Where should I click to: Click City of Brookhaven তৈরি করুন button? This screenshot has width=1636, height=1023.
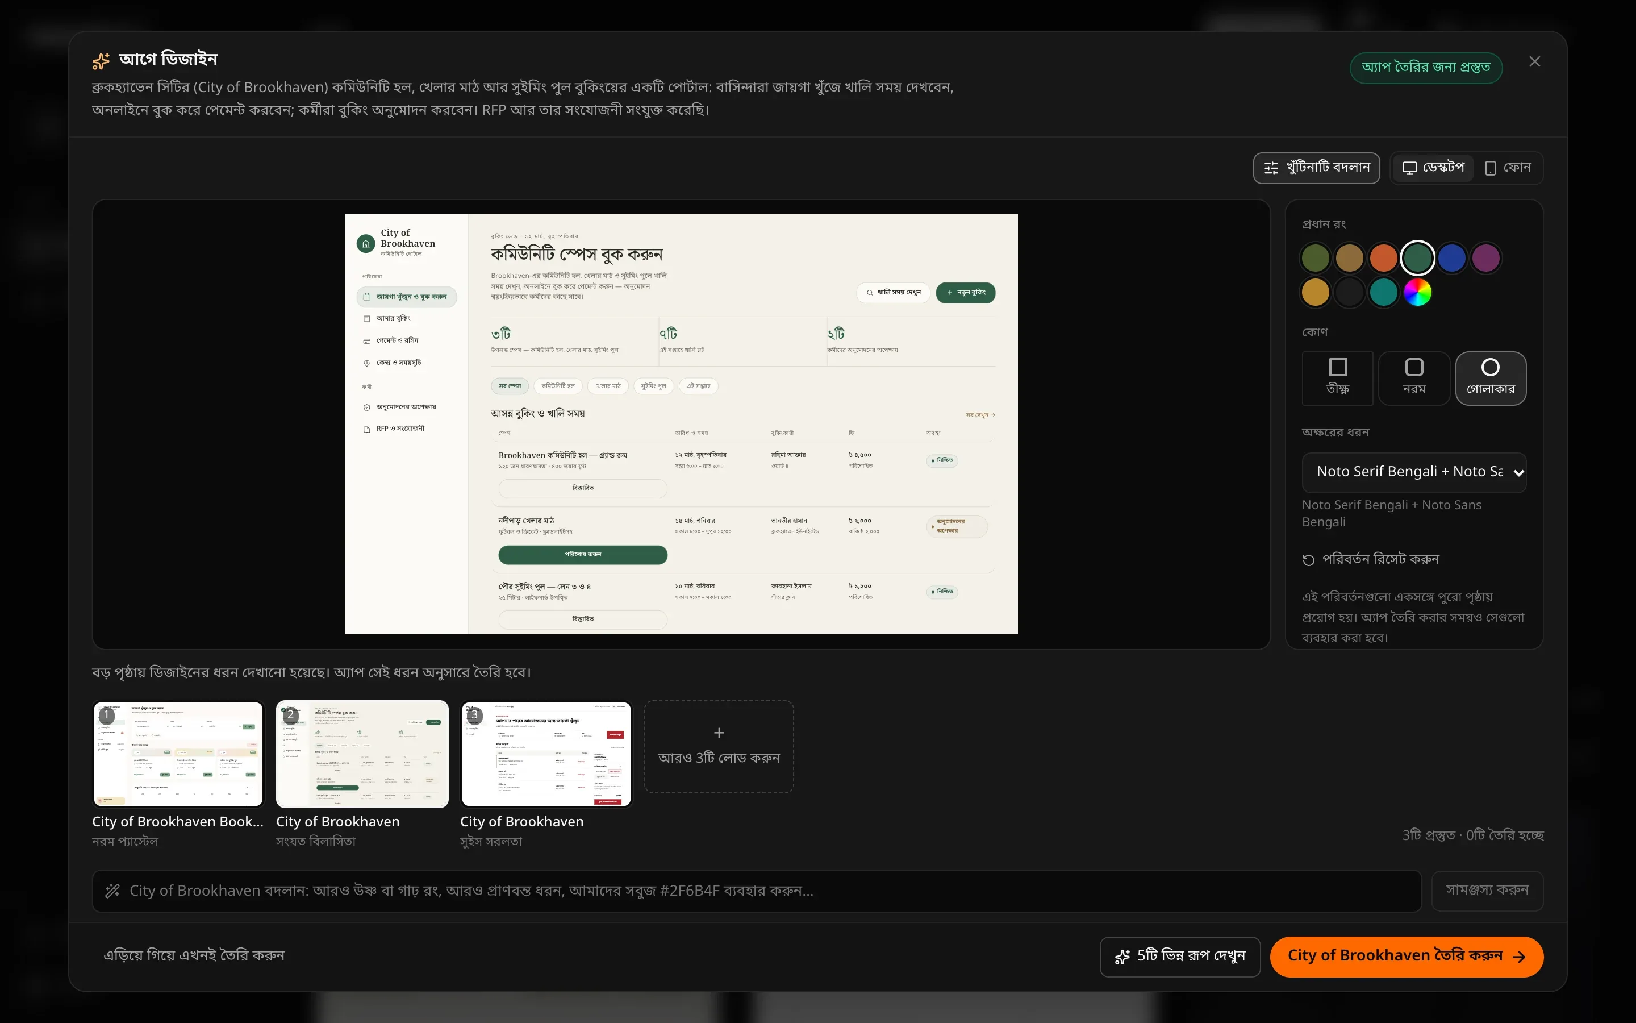1406,956
